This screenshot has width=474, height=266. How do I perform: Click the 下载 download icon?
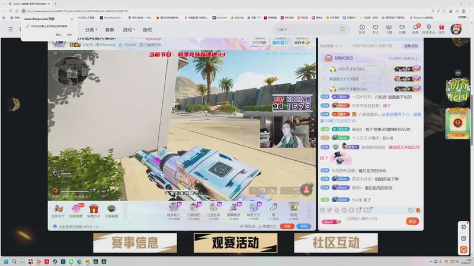tap(389, 29)
